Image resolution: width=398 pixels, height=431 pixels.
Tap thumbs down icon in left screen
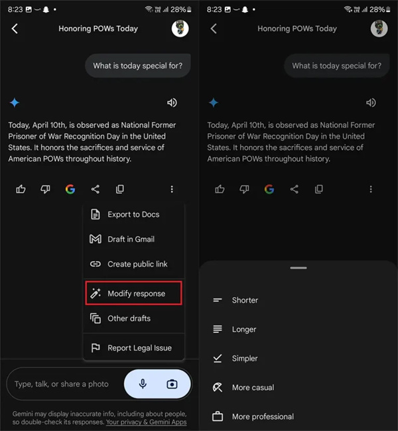click(45, 189)
